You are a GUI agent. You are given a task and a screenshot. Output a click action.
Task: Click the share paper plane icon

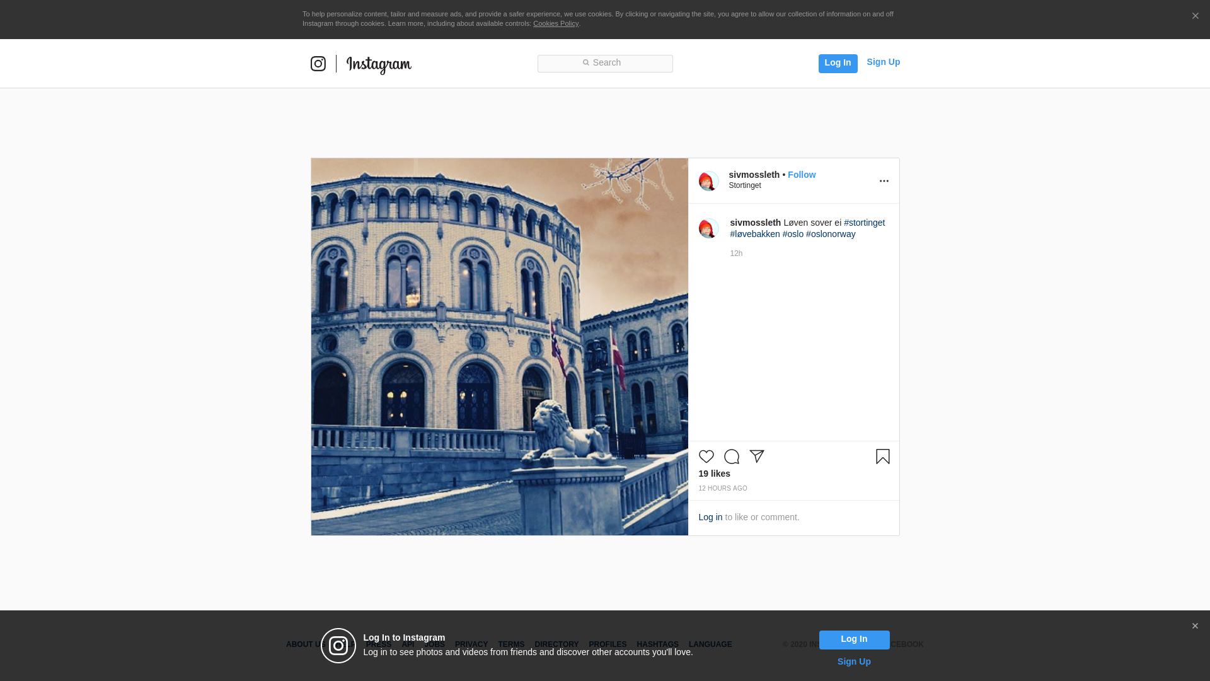point(757,457)
